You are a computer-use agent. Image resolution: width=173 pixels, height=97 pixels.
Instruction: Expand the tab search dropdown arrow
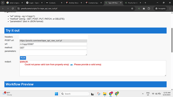click(3, 3)
